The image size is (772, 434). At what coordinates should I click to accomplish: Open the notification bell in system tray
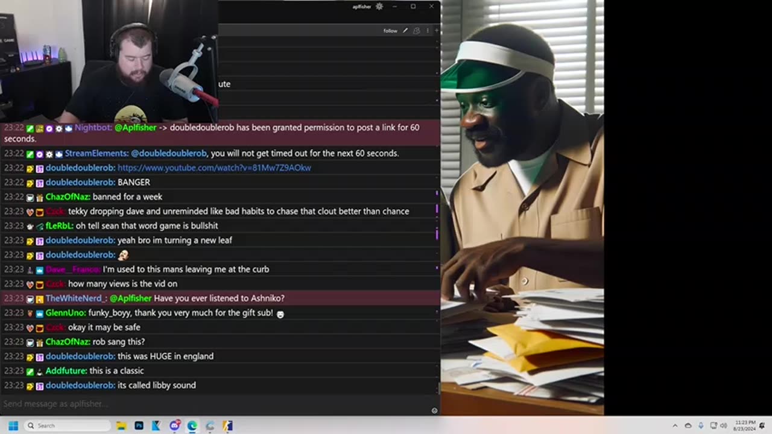(x=762, y=426)
